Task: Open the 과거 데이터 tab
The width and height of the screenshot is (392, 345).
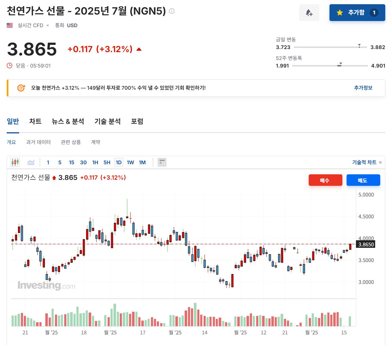Action: (x=38, y=142)
